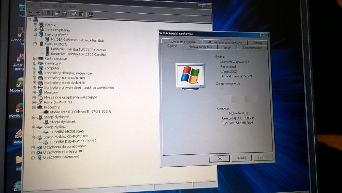This screenshot has width=342, height=193.
Task: Select the Mysz i inne urządzenia mouse icon
Action: [x=40, y=97]
